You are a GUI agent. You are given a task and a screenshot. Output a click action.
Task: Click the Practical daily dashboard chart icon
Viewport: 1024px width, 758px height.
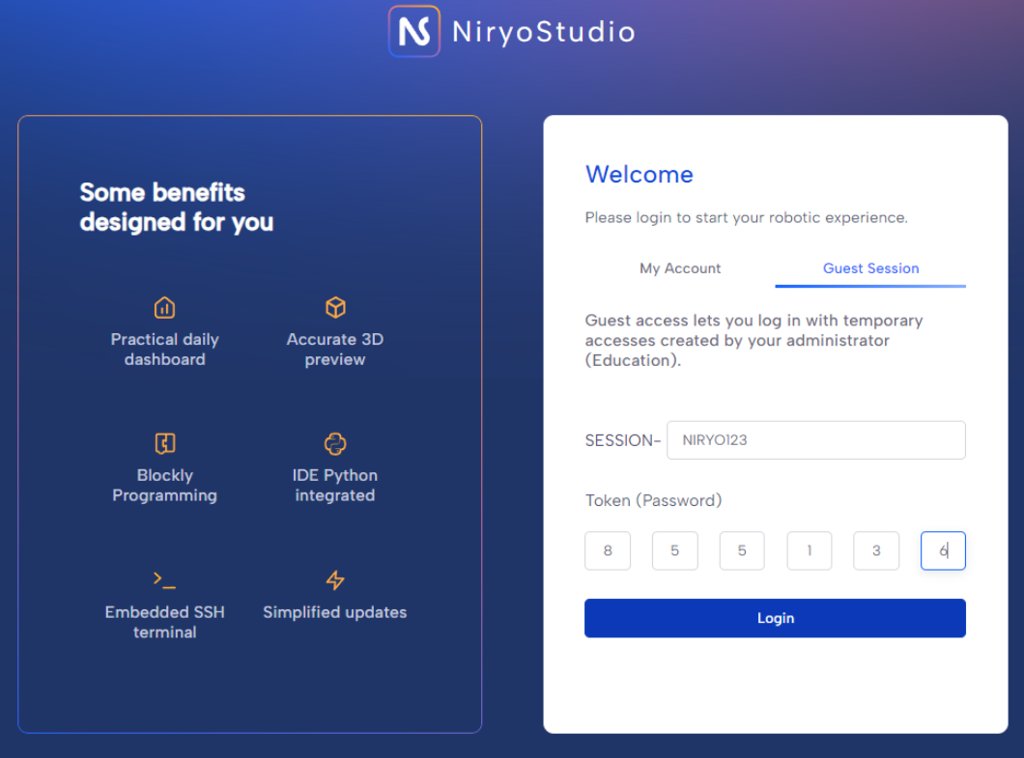(x=165, y=308)
